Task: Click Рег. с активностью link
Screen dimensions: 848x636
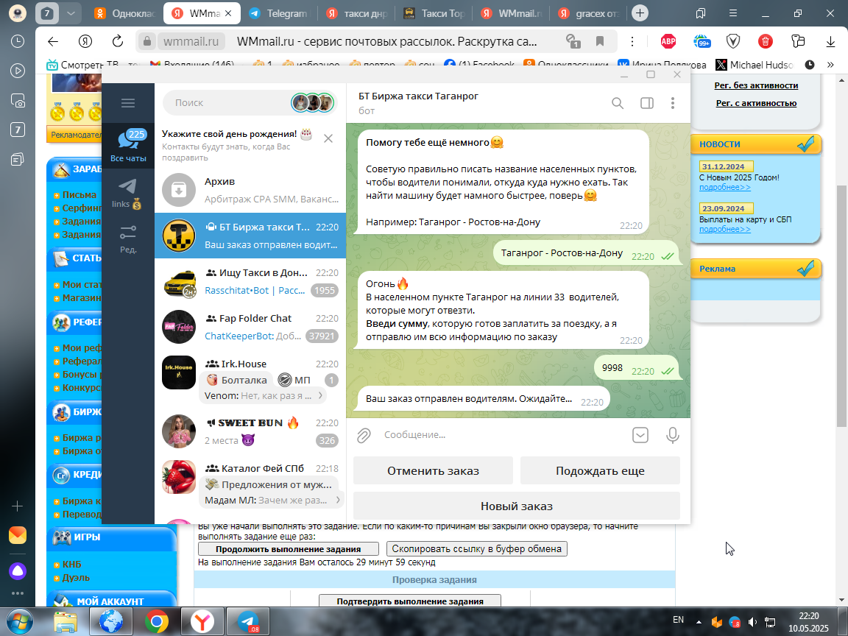Action: coord(756,103)
